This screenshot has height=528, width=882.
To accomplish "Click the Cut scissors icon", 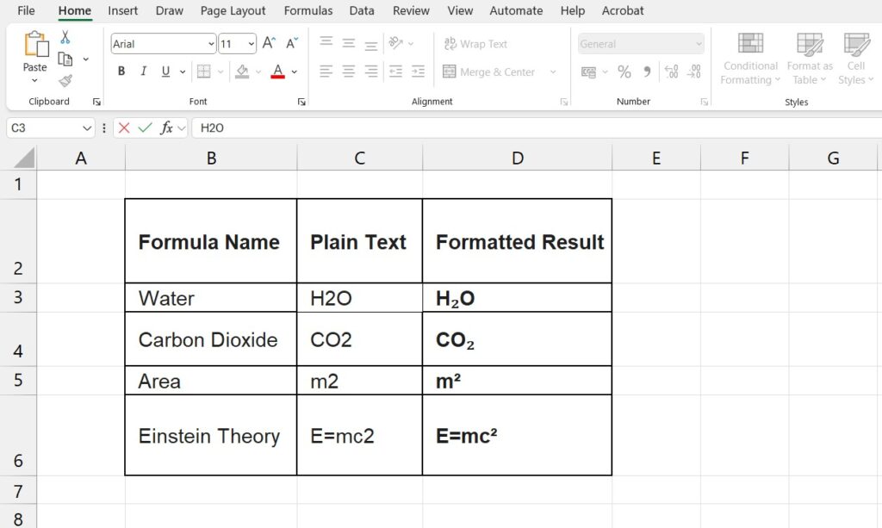I will coord(65,36).
